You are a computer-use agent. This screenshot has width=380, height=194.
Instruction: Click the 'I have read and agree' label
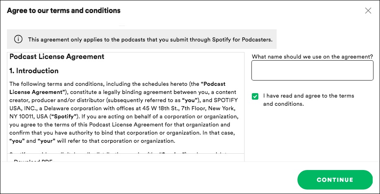tap(308, 100)
